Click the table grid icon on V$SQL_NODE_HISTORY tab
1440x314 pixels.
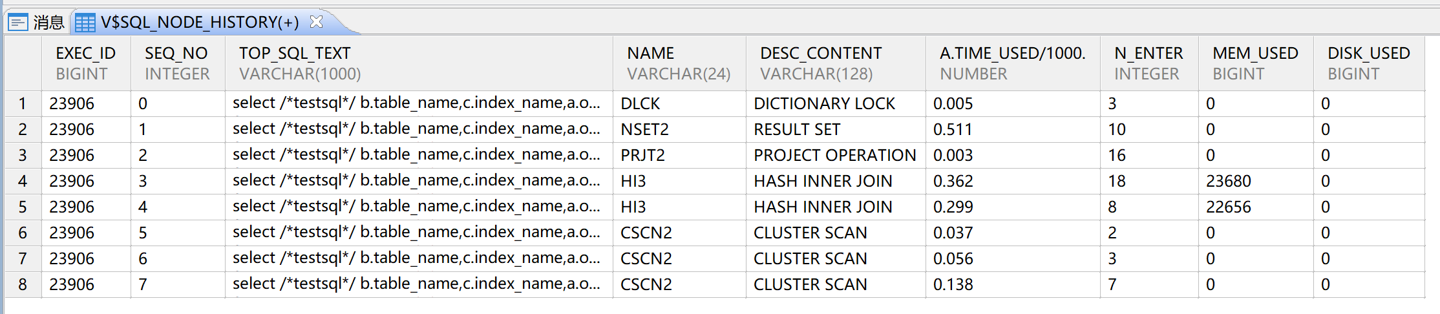point(85,23)
